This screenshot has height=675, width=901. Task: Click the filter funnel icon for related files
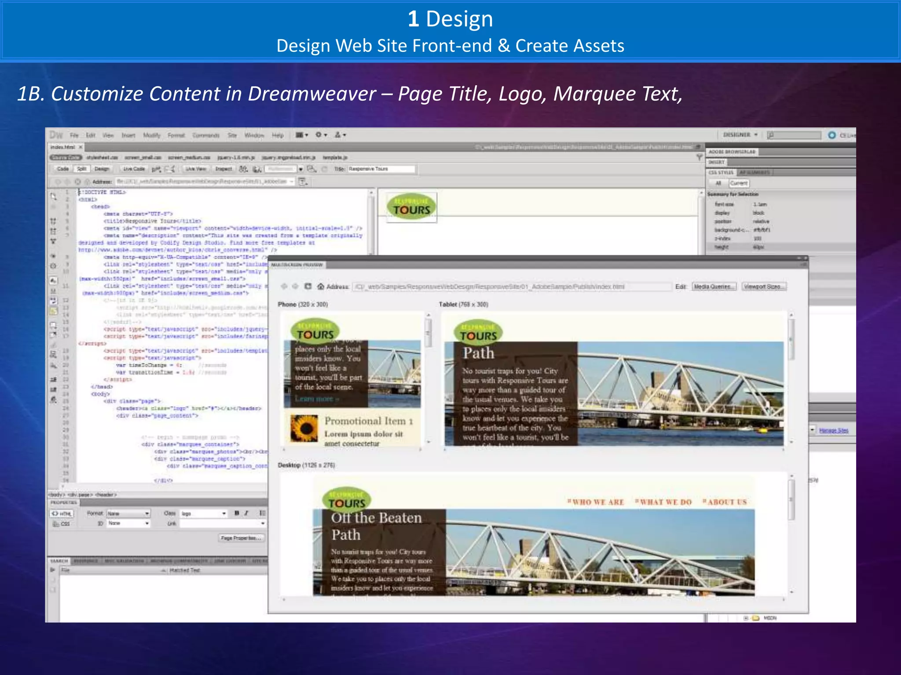(700, 157)
